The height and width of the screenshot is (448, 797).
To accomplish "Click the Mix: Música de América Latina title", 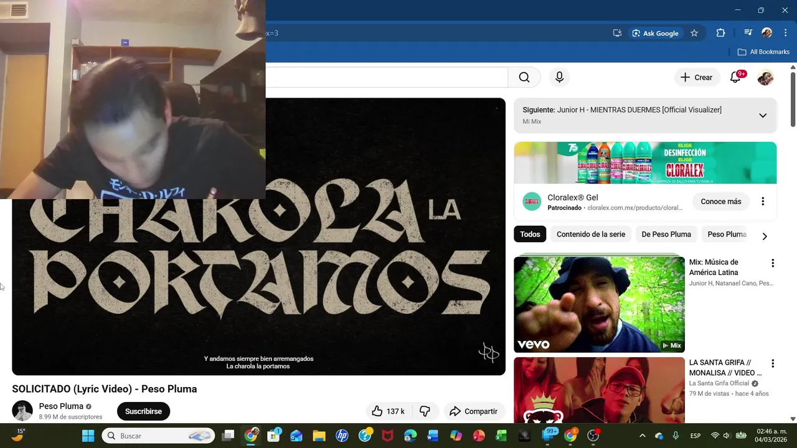I will pyautogui.click(x=714, y=268).
